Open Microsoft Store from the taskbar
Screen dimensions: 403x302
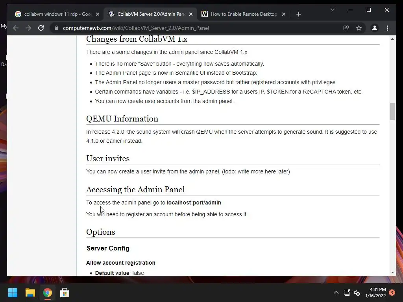65,293
